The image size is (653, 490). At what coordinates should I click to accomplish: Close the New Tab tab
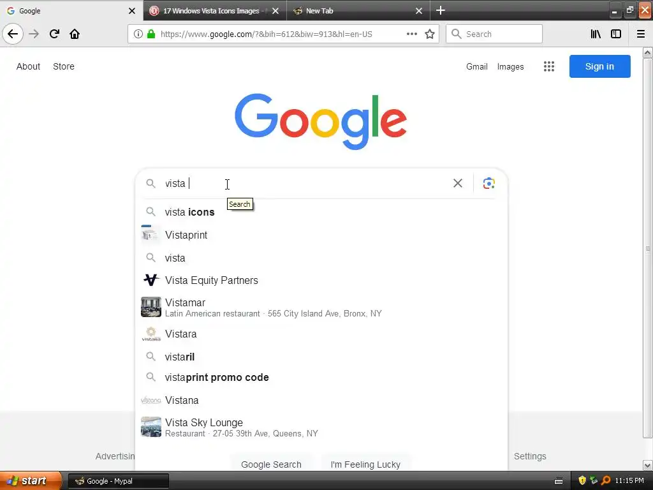[419, 11]
